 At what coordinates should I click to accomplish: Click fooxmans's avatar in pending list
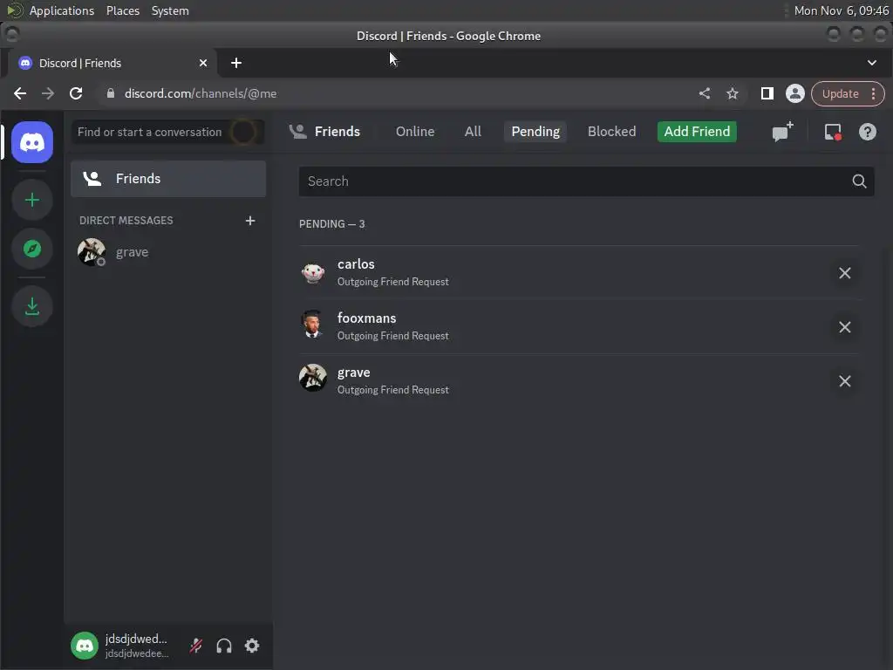tap(313, 324)
